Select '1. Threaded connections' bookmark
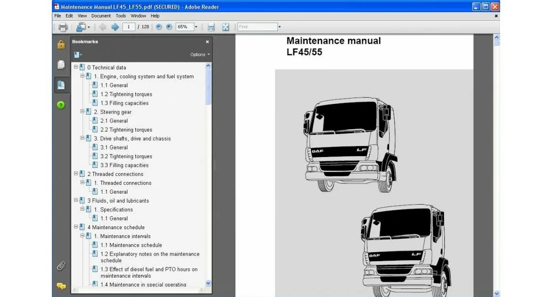 [123, 183]
